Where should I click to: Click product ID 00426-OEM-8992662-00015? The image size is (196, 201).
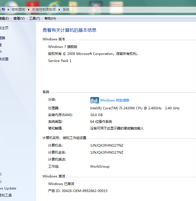pos(78,191)
